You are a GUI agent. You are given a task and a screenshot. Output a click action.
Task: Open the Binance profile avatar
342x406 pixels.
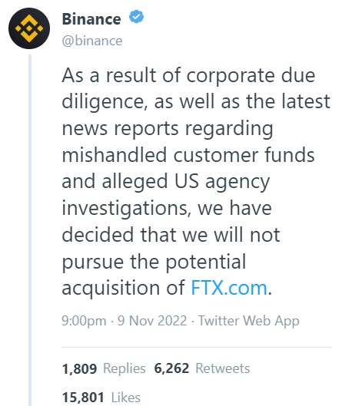(x=29, y=28)
